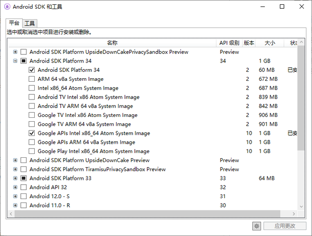Screen dimensions: 312x236
Task: Click the vertical scrollbar down arrow
Action: [301, 207]
